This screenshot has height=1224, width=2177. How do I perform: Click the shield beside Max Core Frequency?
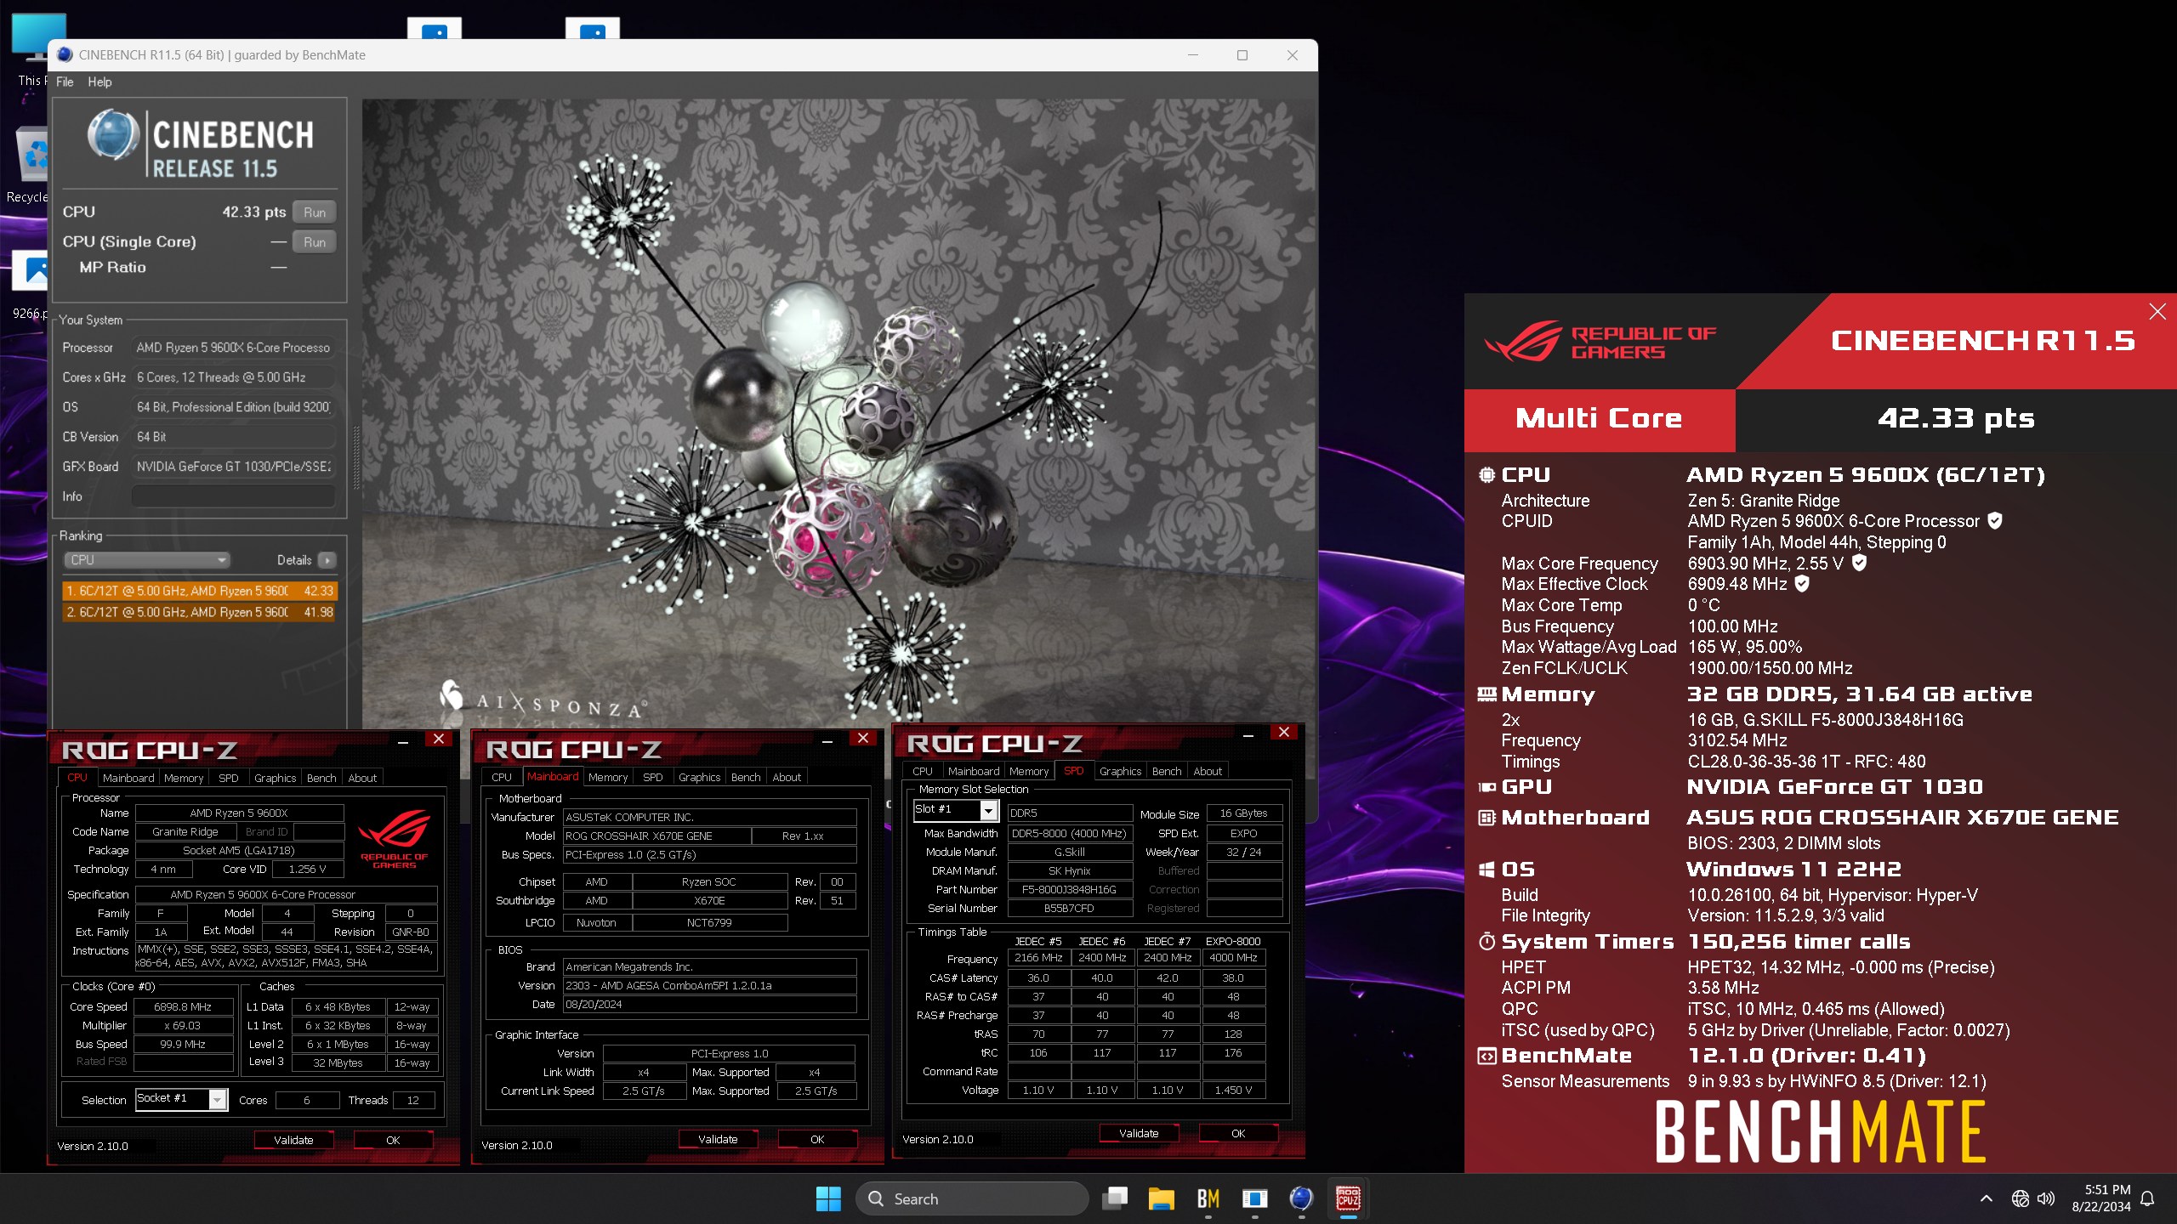pos(1859,563)
